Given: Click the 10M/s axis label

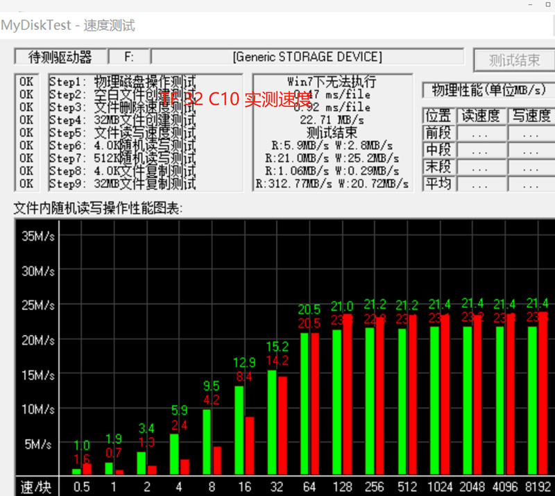Looking at the screenshot, I should 38,409.
